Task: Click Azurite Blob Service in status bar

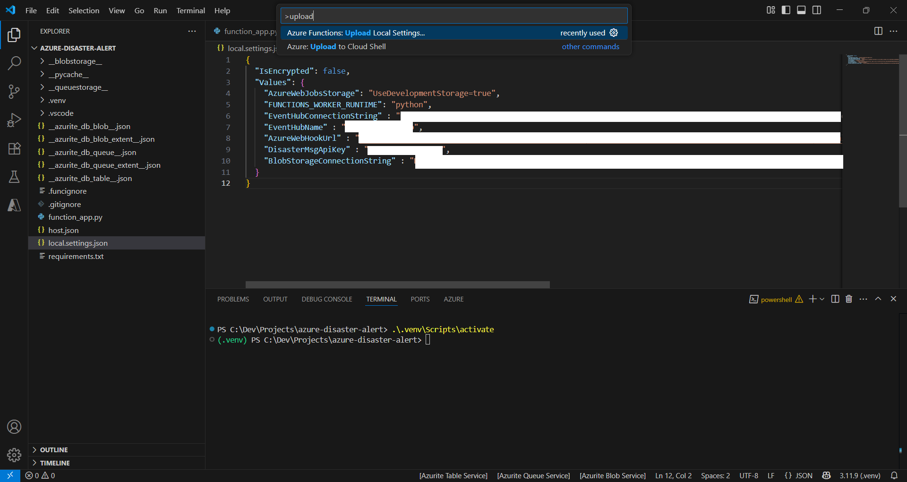Action: [612, 475]
